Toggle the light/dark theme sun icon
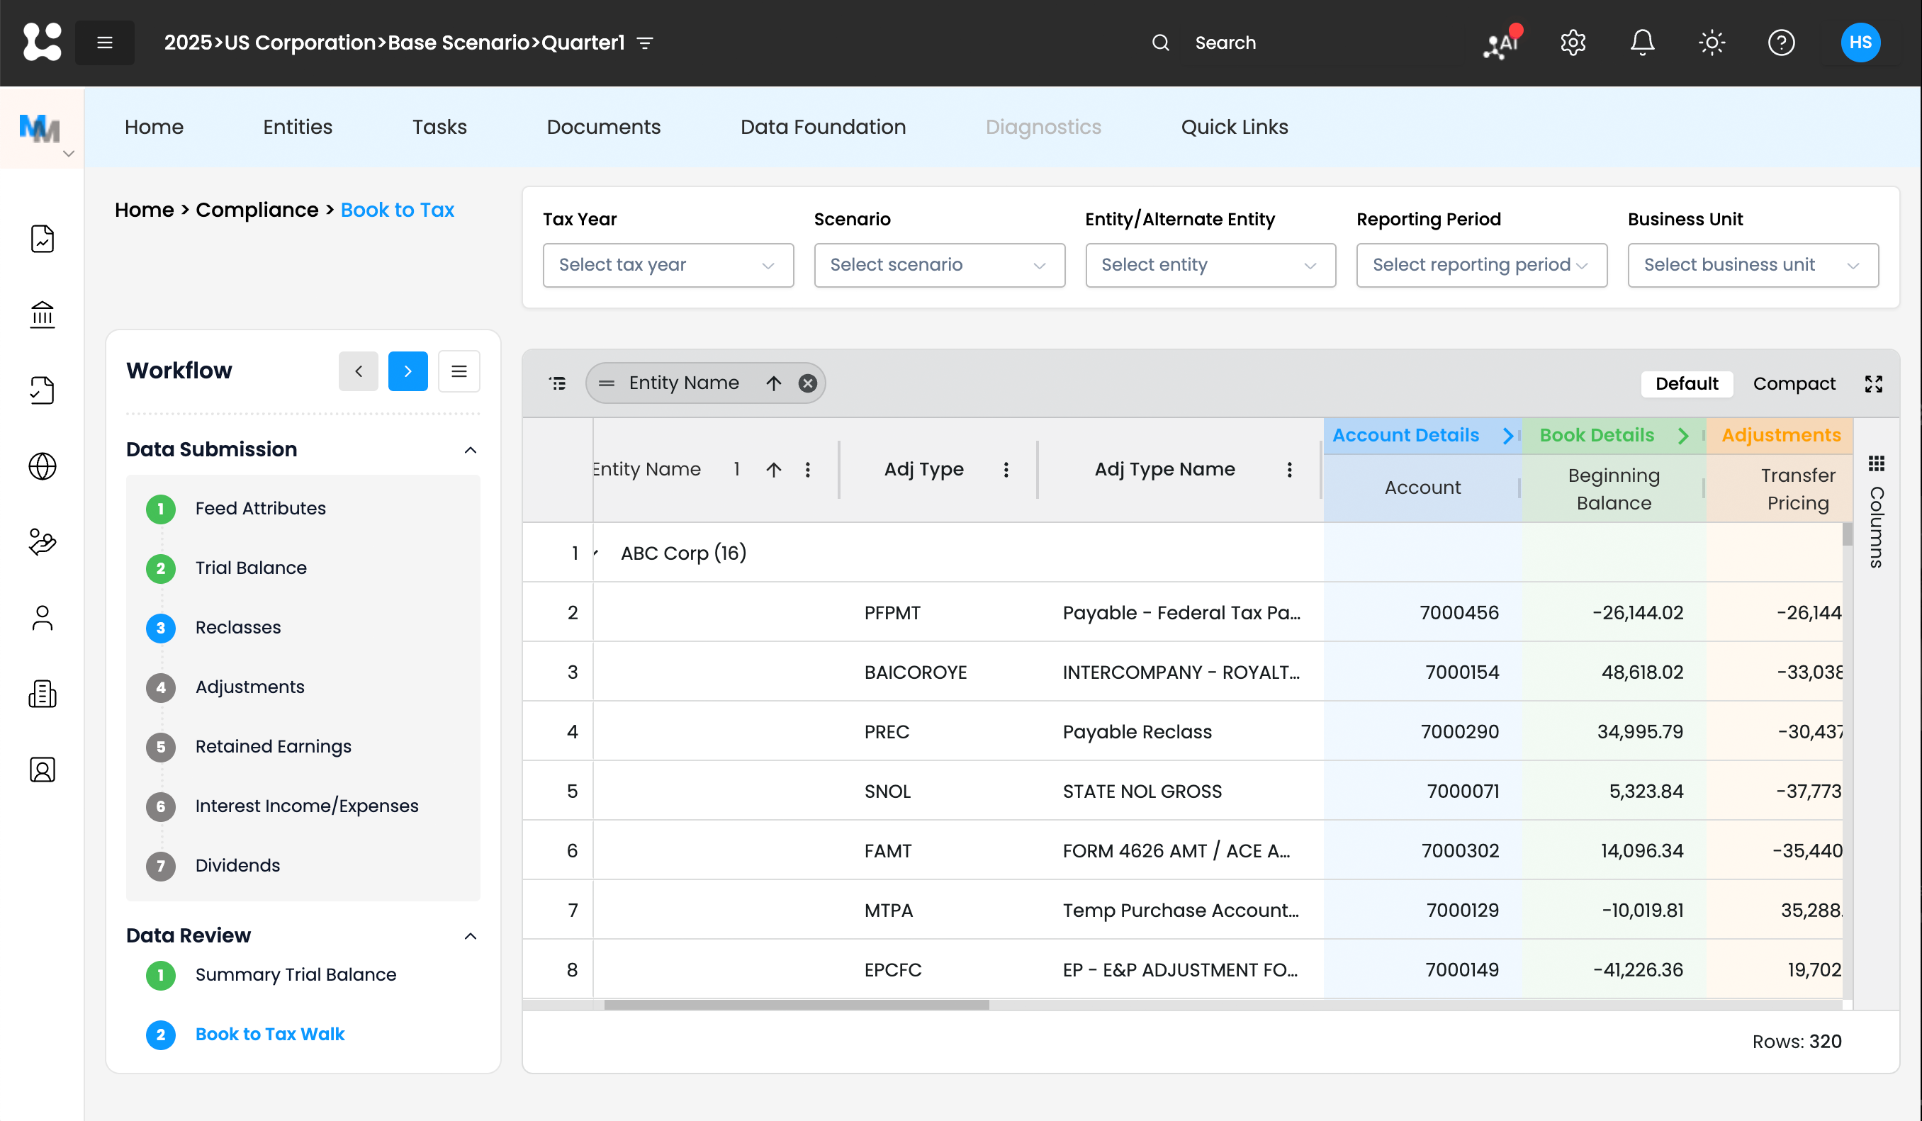 pyautogui.click(x=1712, y=43)
